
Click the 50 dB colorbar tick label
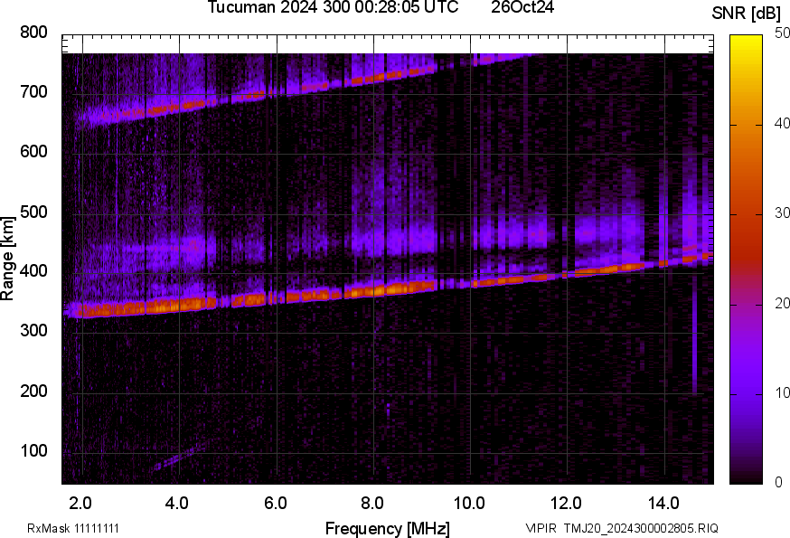point(783,33)
